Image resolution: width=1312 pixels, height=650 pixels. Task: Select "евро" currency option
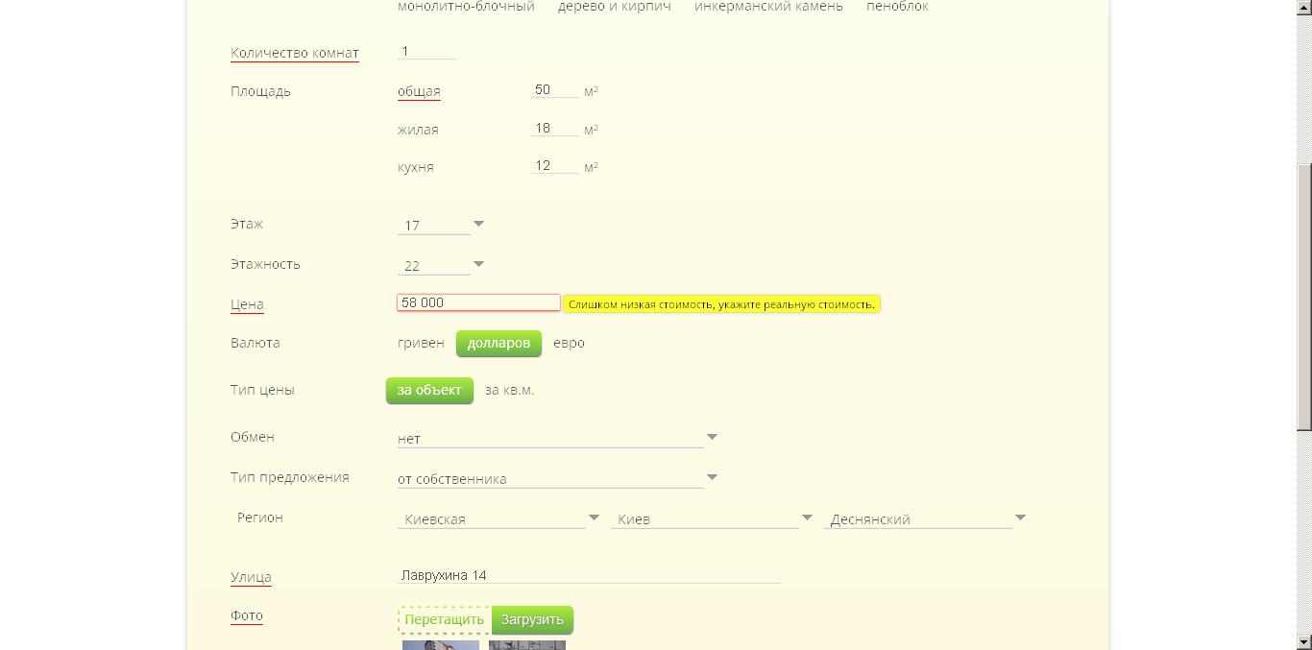[569, 343]
